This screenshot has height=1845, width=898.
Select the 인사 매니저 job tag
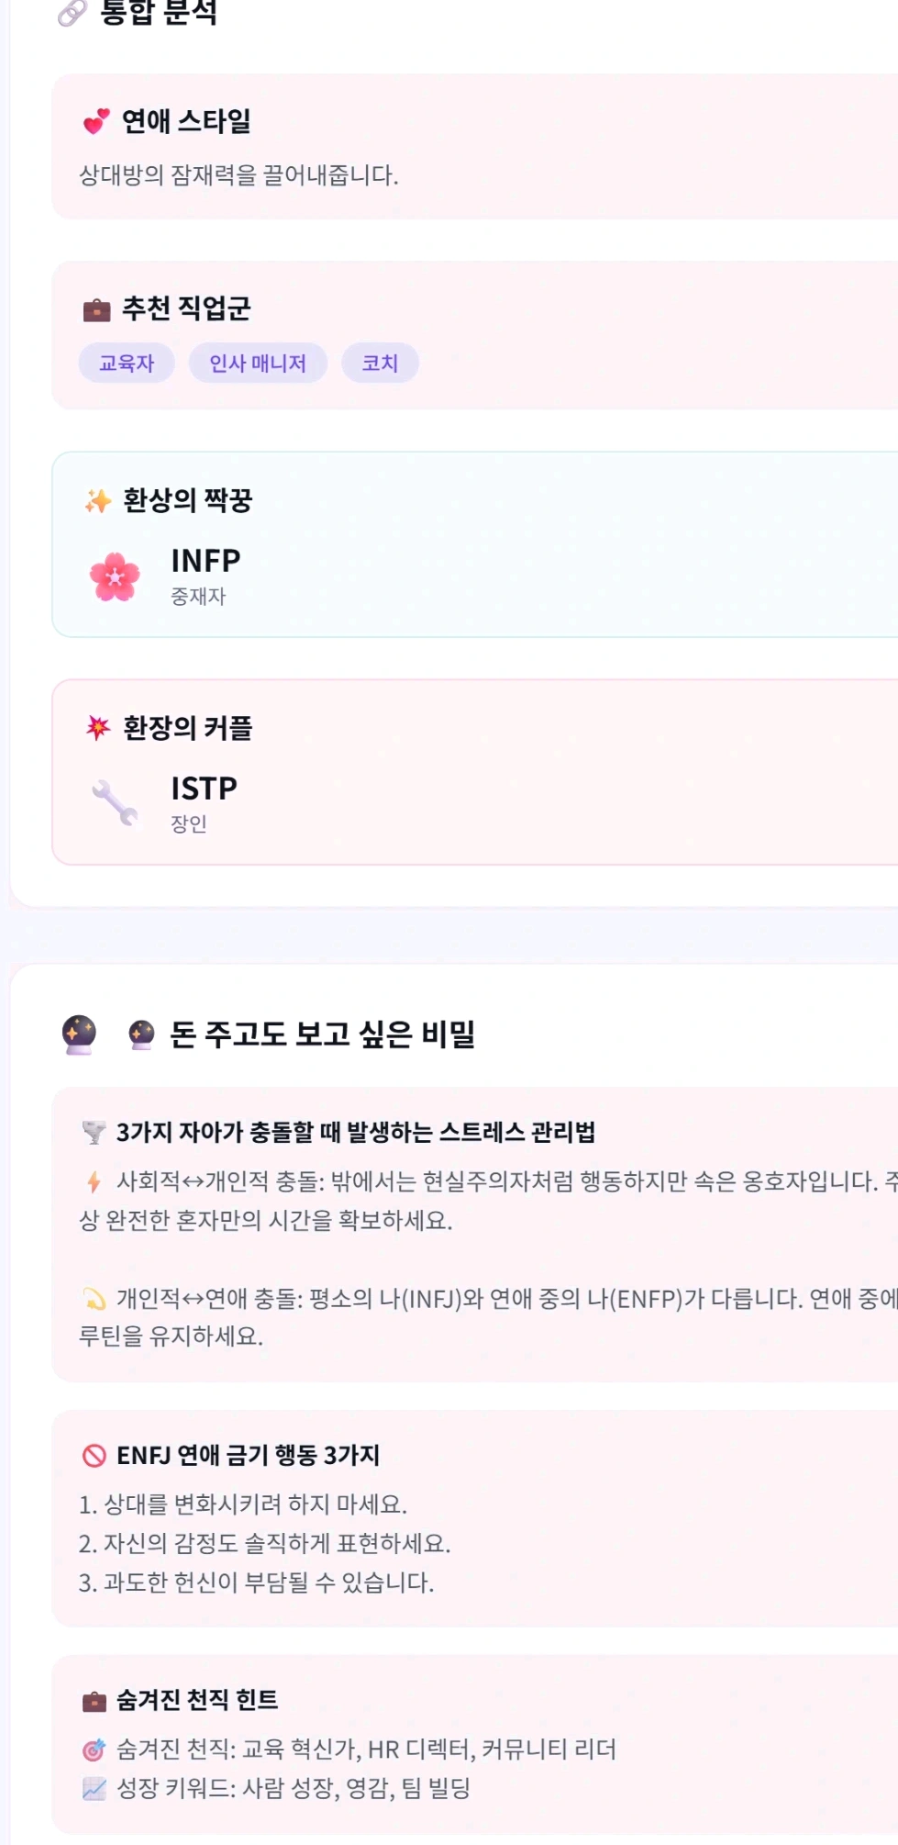(258, 363)
